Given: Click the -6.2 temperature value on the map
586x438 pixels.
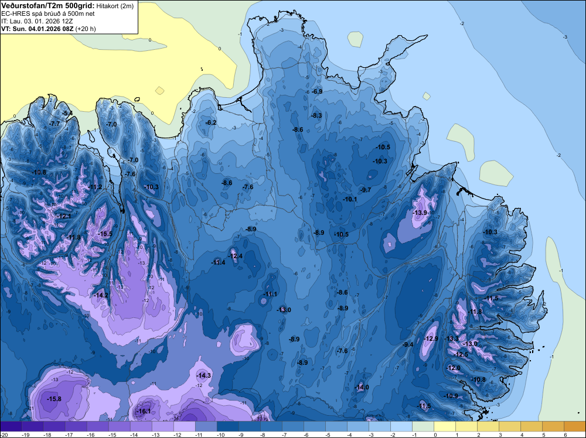Looking at the screenshot, I should (x=211, y=122).
